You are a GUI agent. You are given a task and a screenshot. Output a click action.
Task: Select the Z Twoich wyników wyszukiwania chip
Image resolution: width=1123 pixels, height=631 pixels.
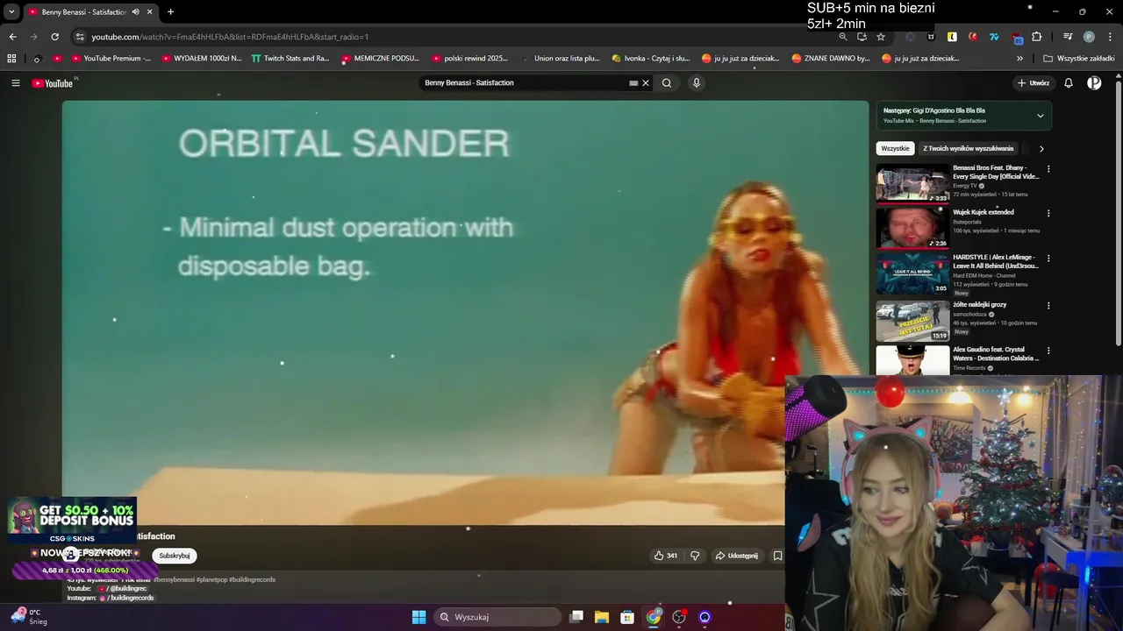pos(968,149)
